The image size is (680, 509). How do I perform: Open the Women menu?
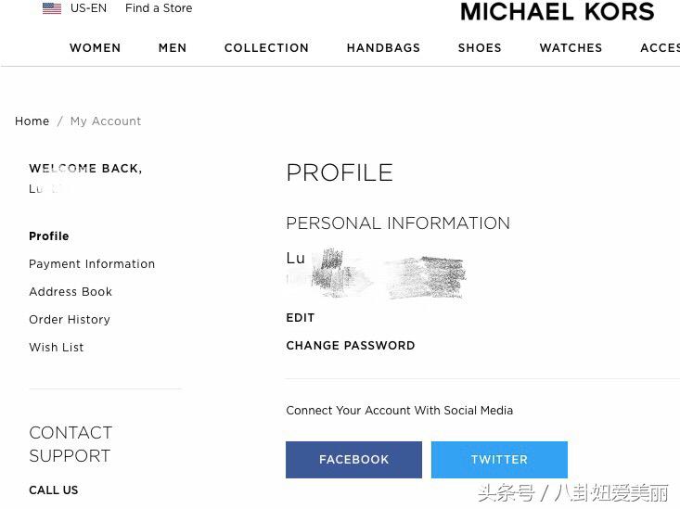[95, 48]
